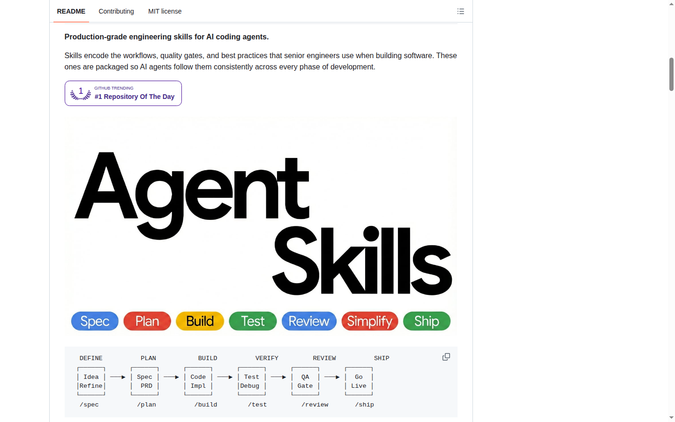The height and width of the screenshot is (422, 675).
Task: Click the green Test pill
Action: 253,321
